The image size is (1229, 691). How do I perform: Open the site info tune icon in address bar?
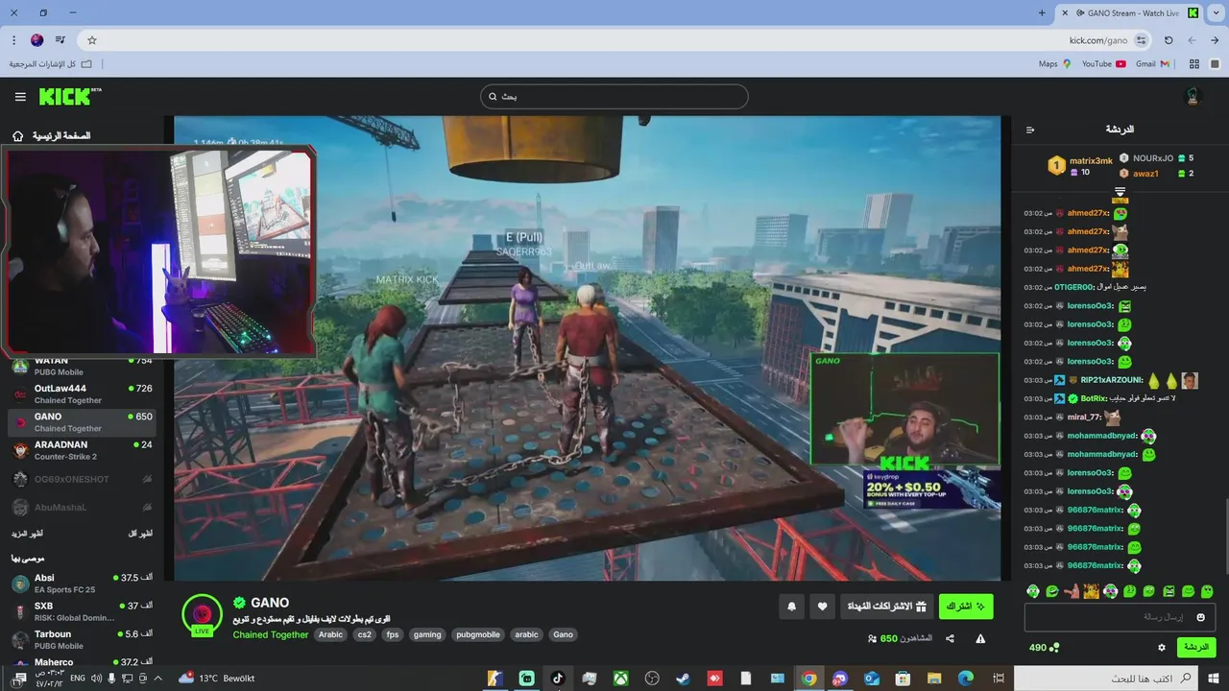1141,40
